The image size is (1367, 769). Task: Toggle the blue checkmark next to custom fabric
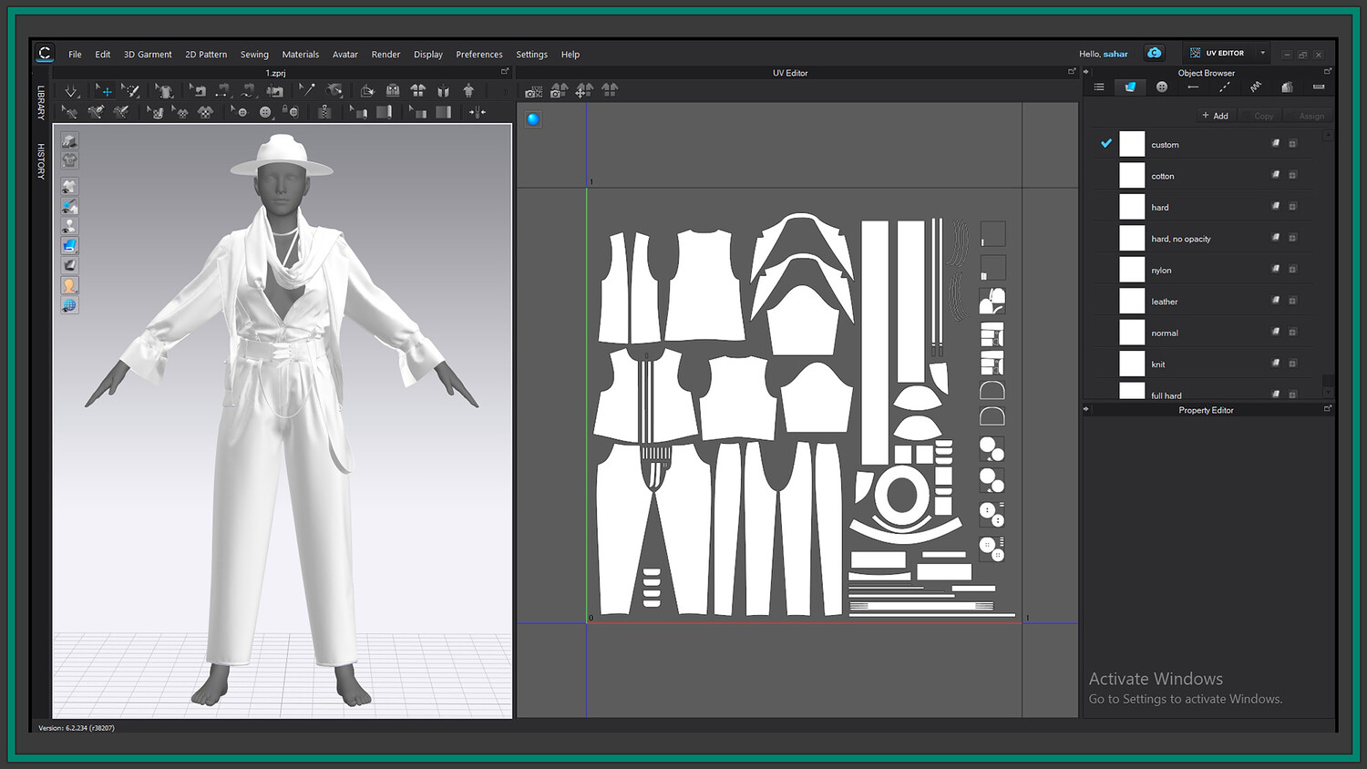tap(1106, 144)
